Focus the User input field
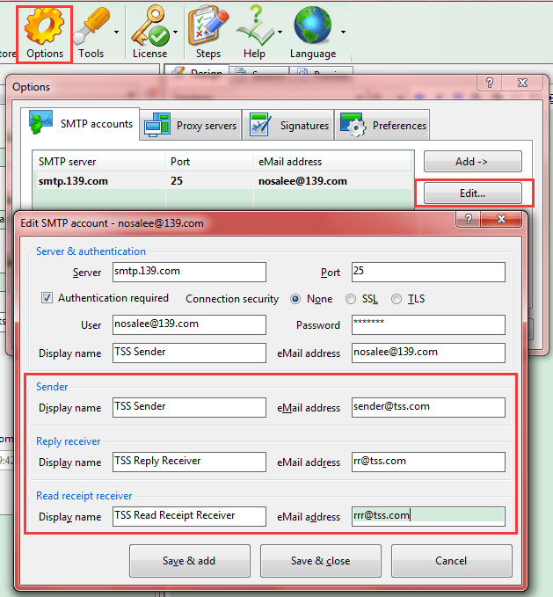 (189, 324)
